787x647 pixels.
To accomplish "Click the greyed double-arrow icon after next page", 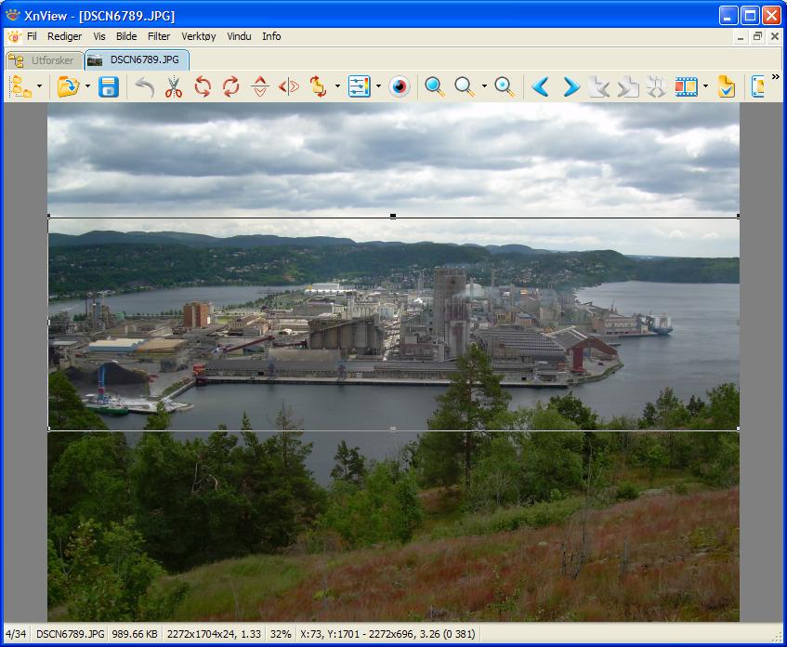I will click(656, 86).
